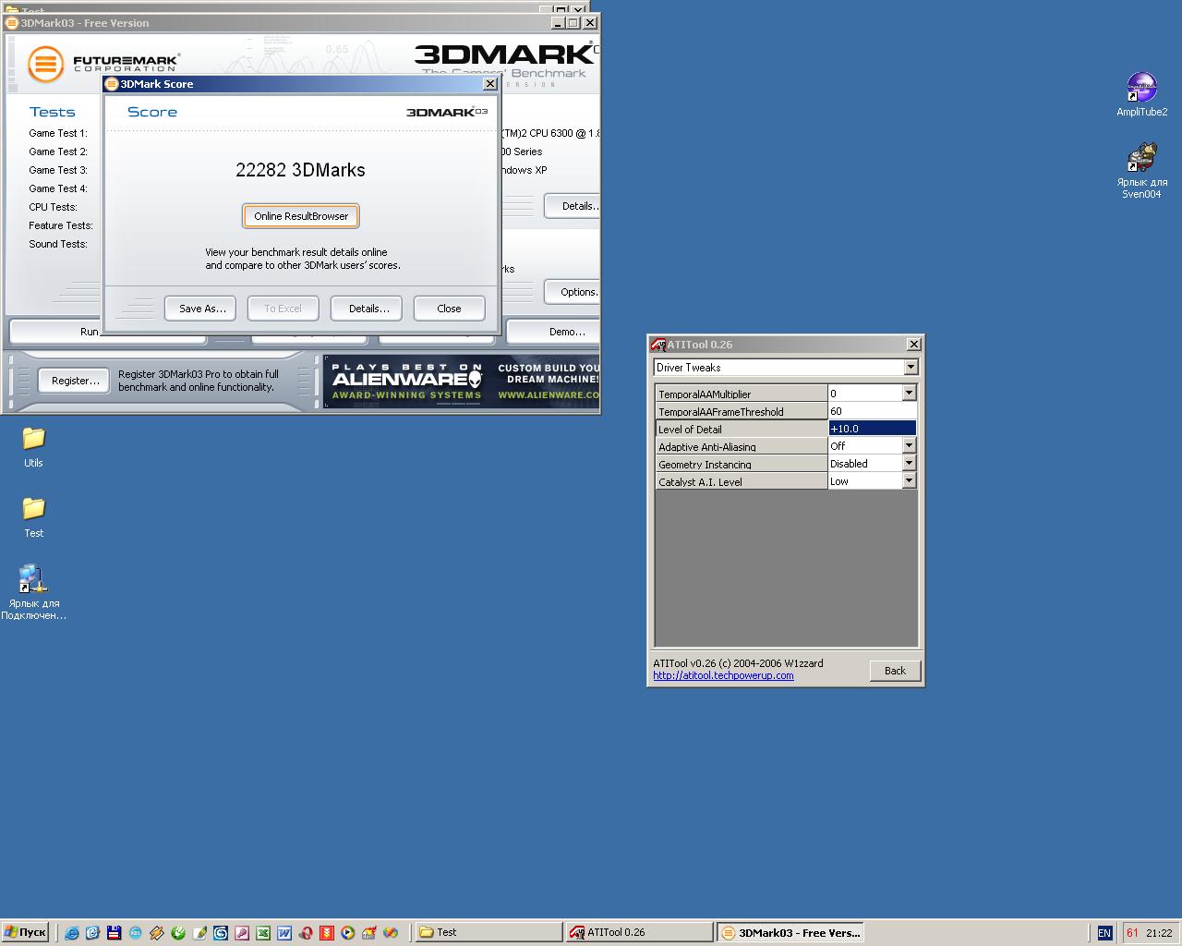
Task: Click Online ResultBrowser button
Action: tap(301, 216)
